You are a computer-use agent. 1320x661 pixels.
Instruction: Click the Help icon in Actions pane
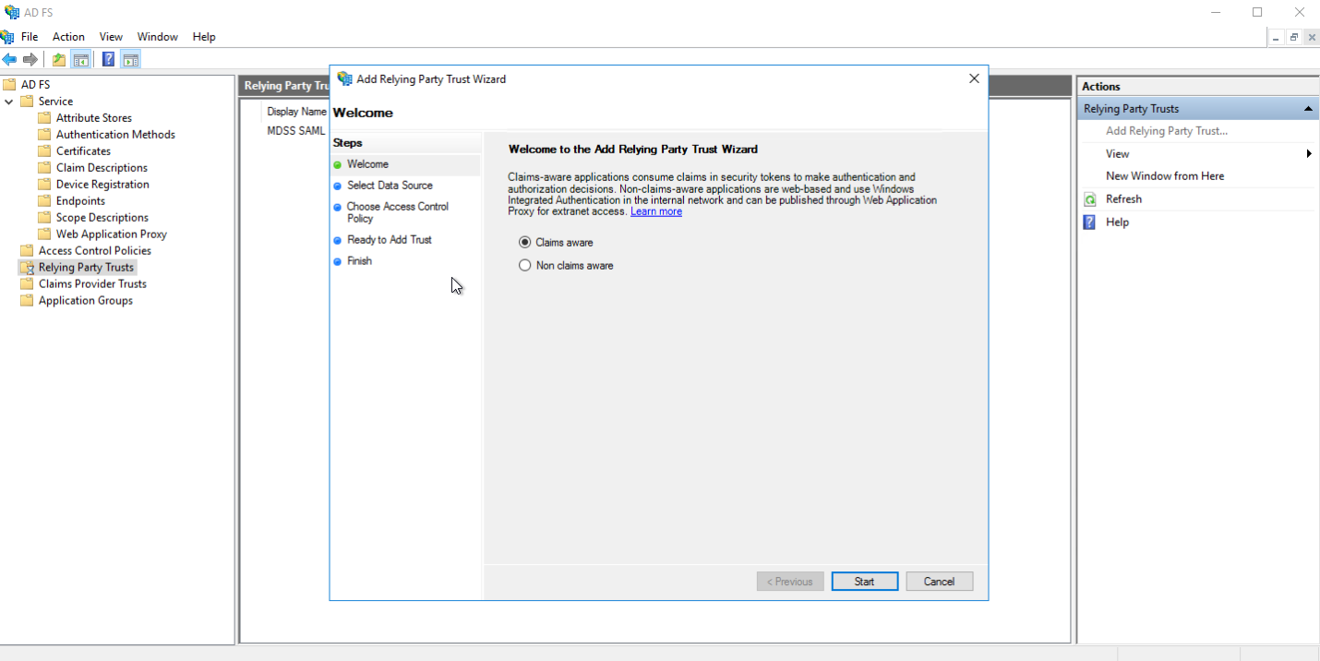pos(1090,222)
